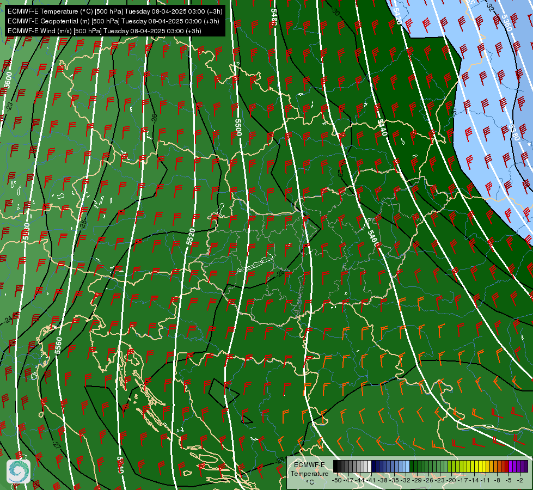This screenshot has height=490, width=533.
Task: Click the black -50 colorbar swatch
Action: pos(335,466)
